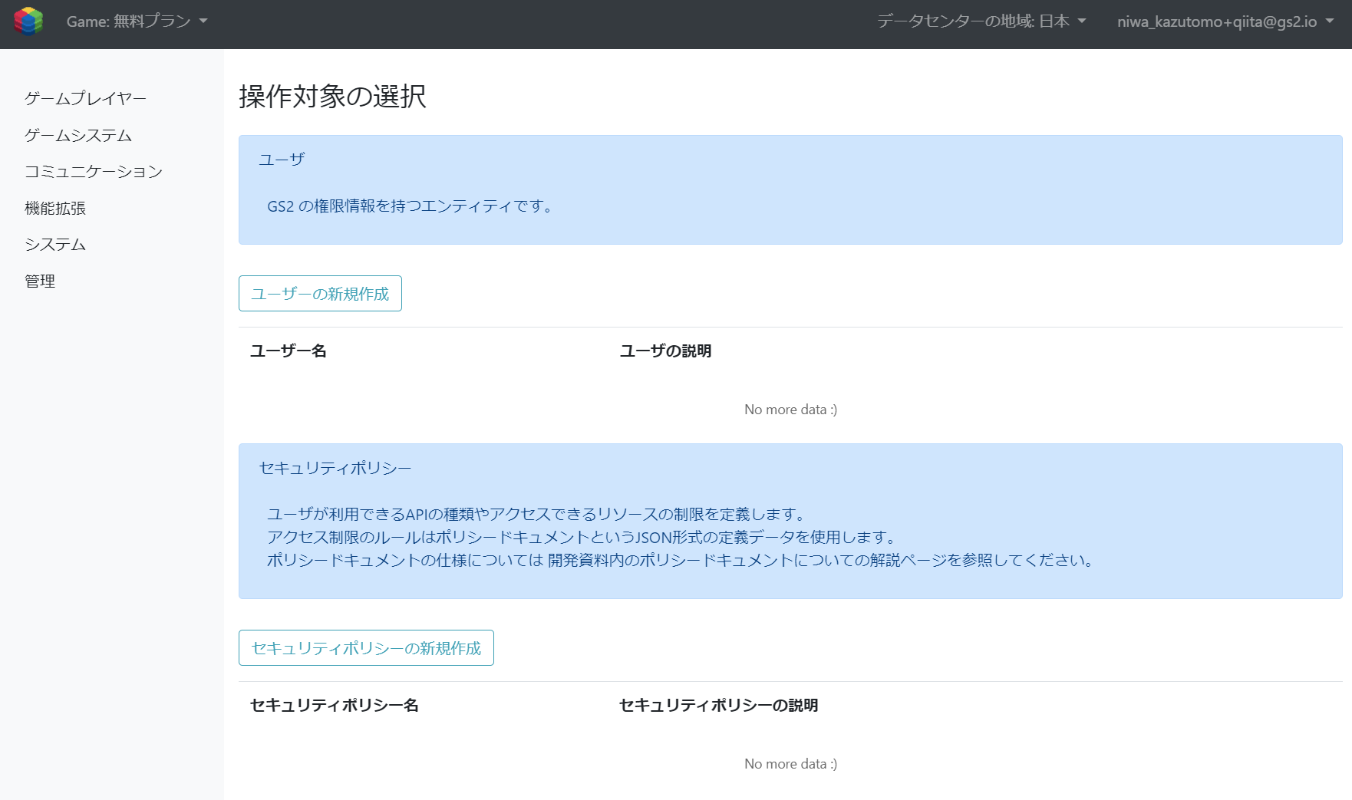This screenshot has width=1352, height=800.
Task: Click the ユーザが利用できるAPIの種類 description line
Action: [536, 514]
